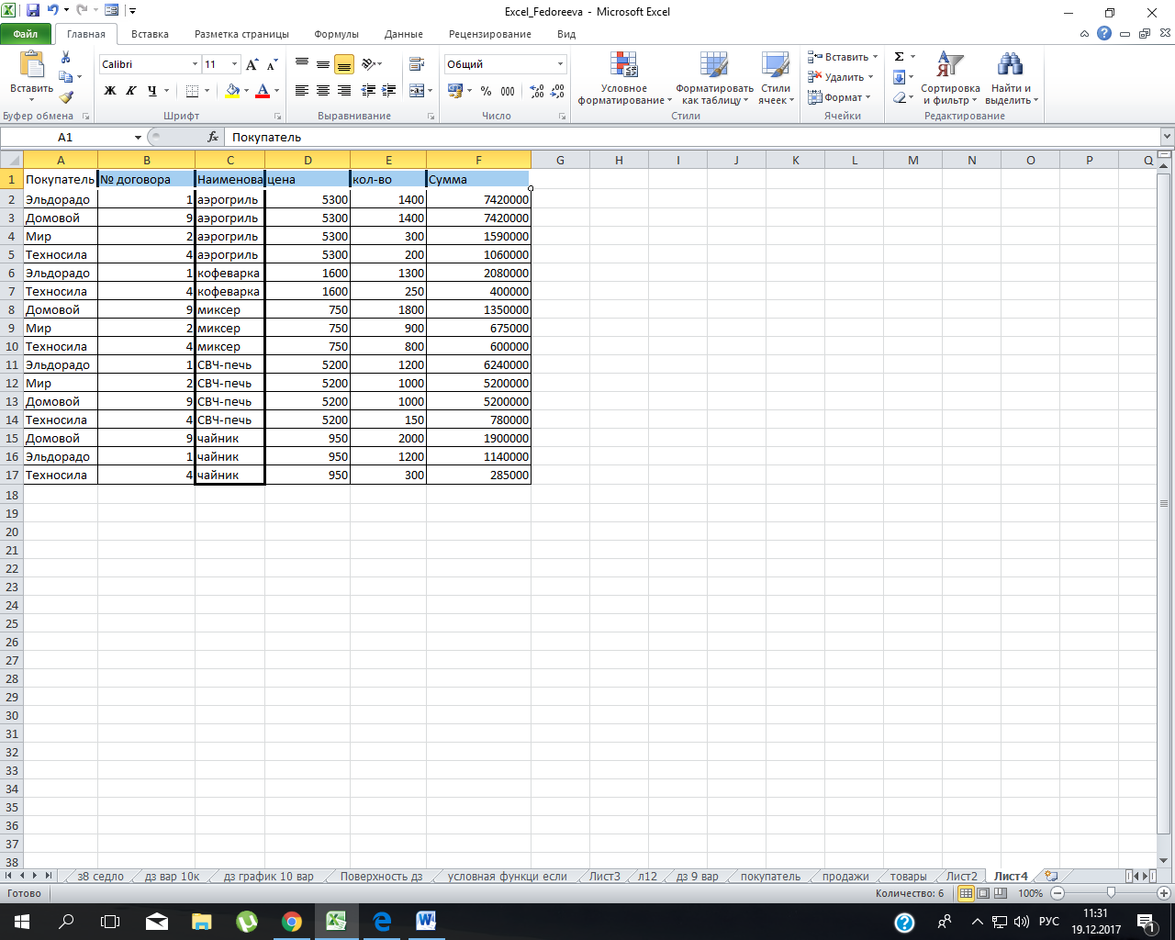Click Increase decimal places icon
Image resolution: width=1175 pixels, height=940 pixels.
pyautogui.click(x=537, y=91)
